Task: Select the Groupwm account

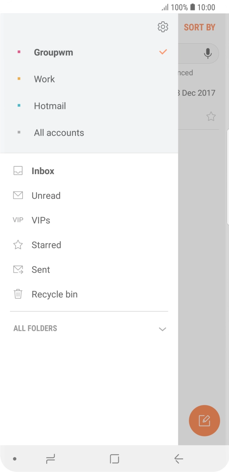Action: pyautogui.click(x=53, y=52)
